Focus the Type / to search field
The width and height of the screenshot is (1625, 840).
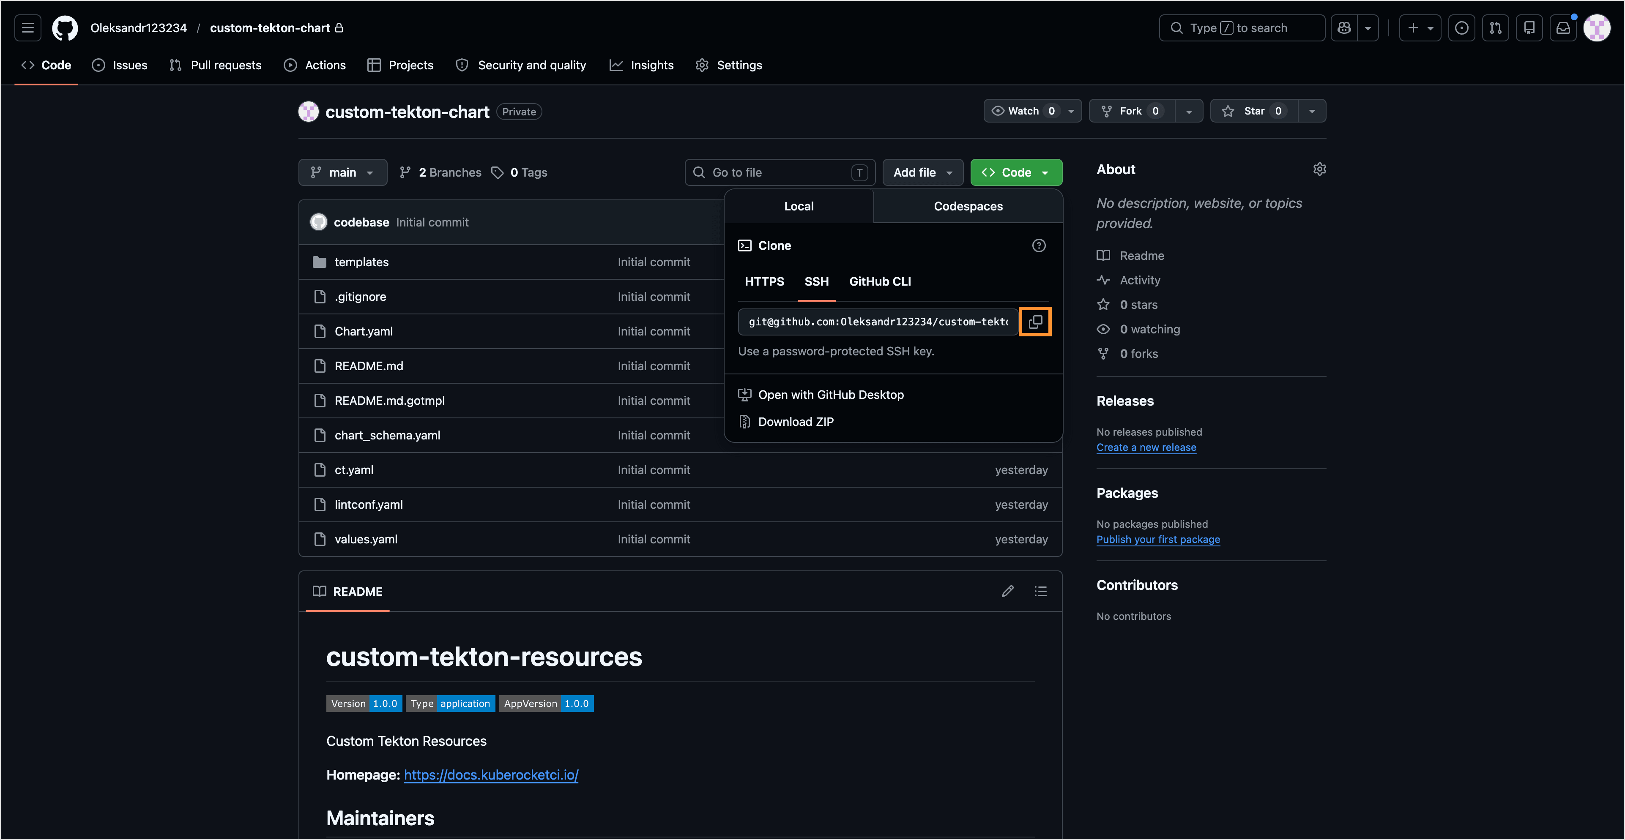1242,28
